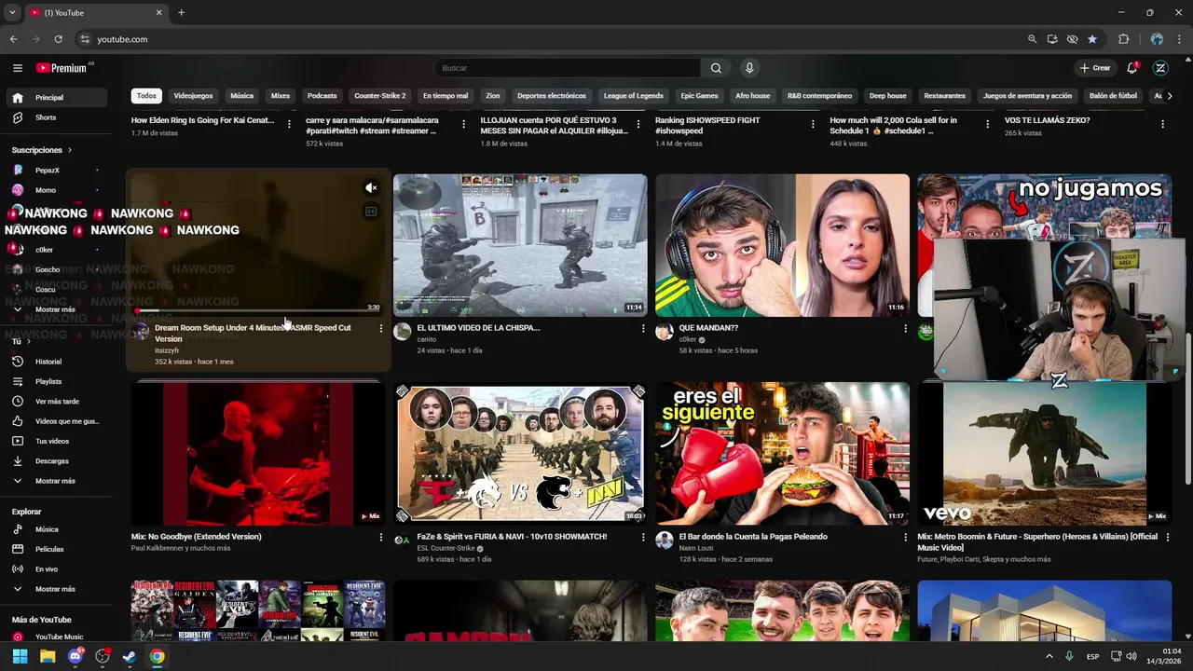Viewport: 1193px width, 671px height.
Task: Open new Chrome tab
Action: click(181, 12)
